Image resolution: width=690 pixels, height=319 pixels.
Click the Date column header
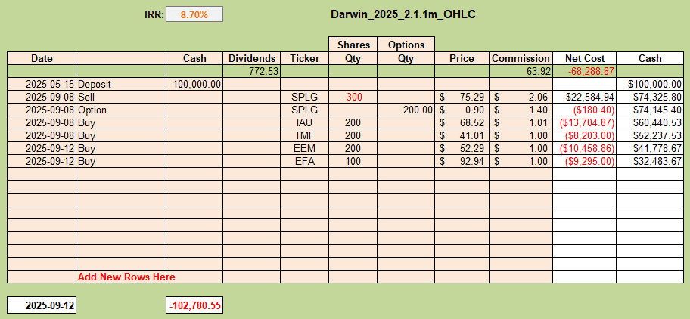click(42, 58)
